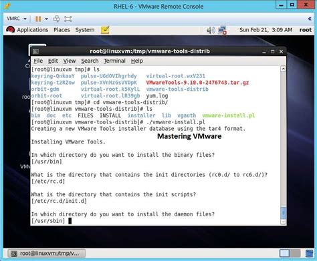Click the terminal scrollbar down arrow
The height and width of the screenshot is (261, 317).
tap(283, 222)
